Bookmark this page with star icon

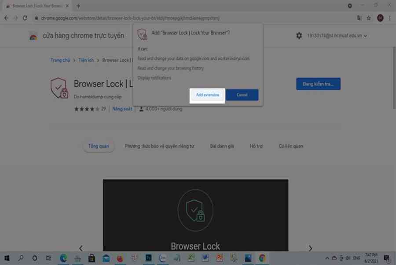[369, 18]
